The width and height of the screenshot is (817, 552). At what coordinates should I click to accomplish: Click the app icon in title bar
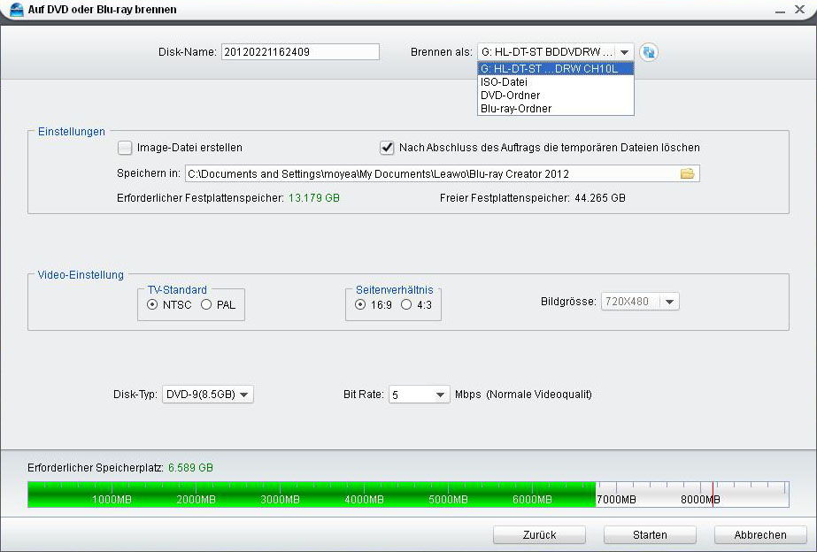click(x=17, y=10)
